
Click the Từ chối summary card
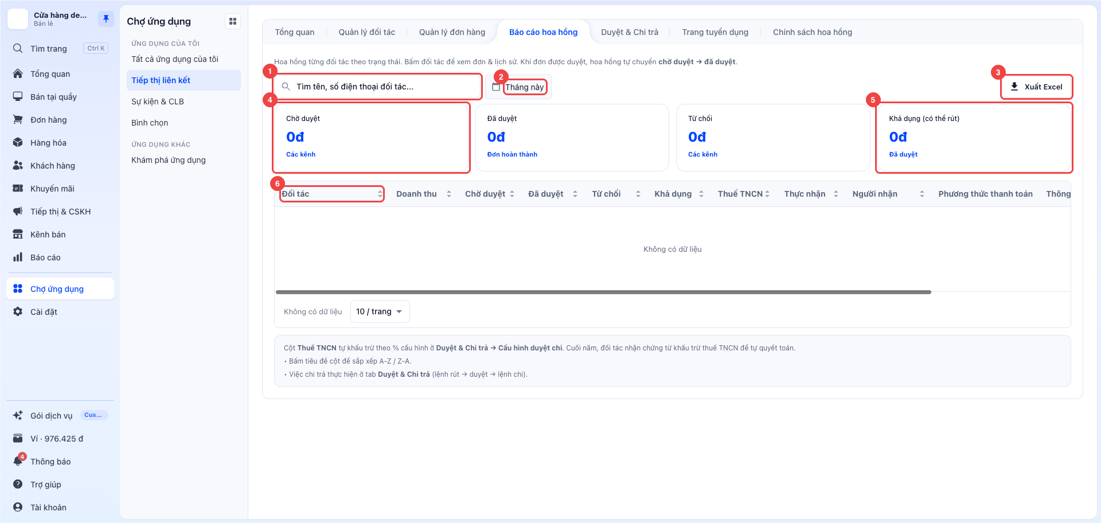[773, 138]
